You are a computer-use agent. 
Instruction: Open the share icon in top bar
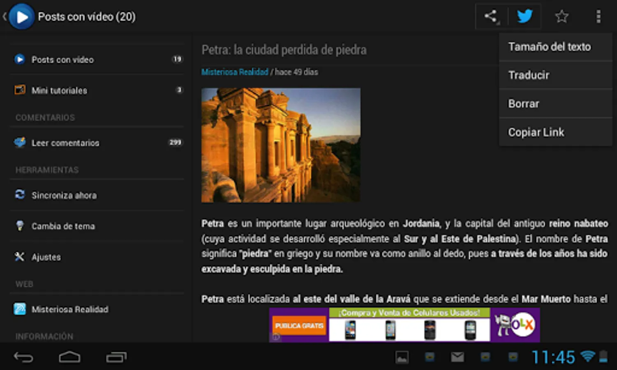pyautogui.click(x=491, y=16)
